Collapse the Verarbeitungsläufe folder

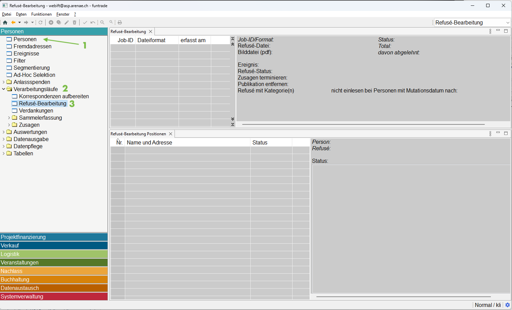coord(4,89)
